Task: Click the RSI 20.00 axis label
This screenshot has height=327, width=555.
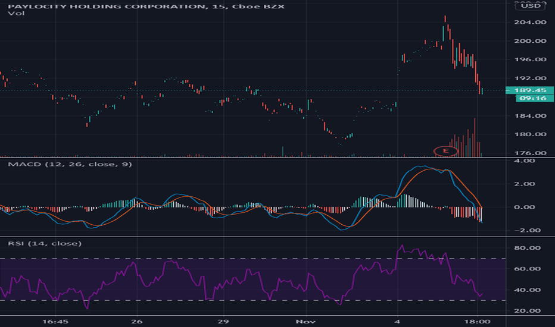Action: (528, 311)
